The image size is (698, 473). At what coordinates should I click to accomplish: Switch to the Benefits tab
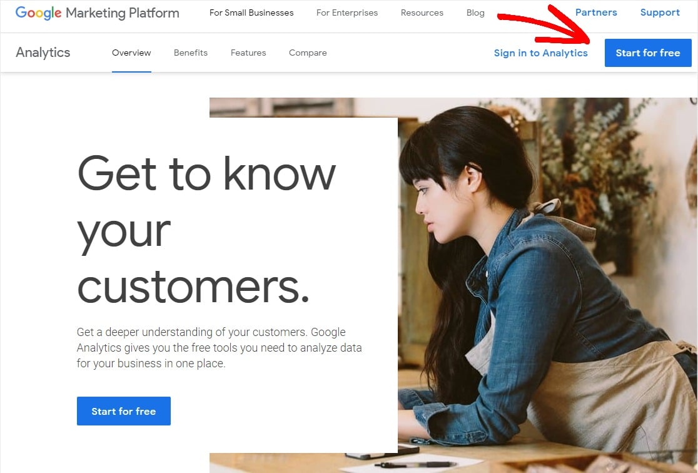[191, 53]
